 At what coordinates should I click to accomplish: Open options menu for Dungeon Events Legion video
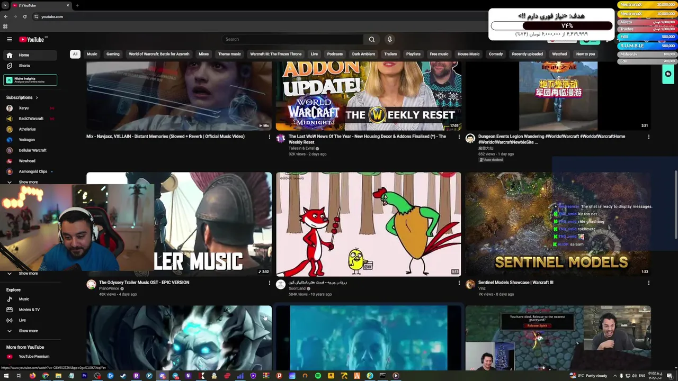pyautogui.click(x=648, y=137)
